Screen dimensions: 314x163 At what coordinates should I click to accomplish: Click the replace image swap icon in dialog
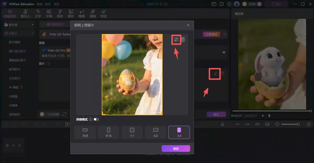176,40
